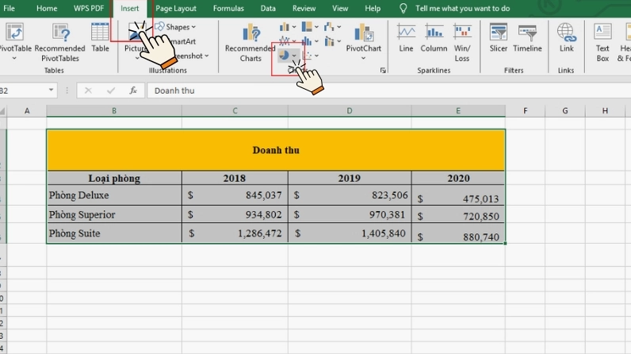Screen dimensions: 631x354
Task: Select the '2020' header cell
Action: pos(458,178)
